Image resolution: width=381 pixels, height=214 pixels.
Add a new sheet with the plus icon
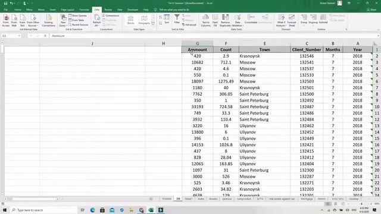click(151, 199)
